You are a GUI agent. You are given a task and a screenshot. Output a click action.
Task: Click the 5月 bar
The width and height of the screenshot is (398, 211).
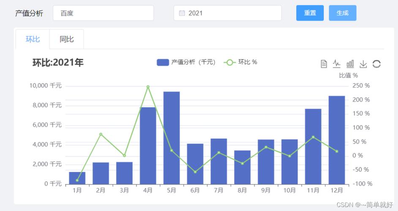click(x=172, y=138)
